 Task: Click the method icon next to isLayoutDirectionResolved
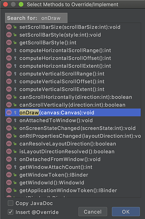point(9,151)
